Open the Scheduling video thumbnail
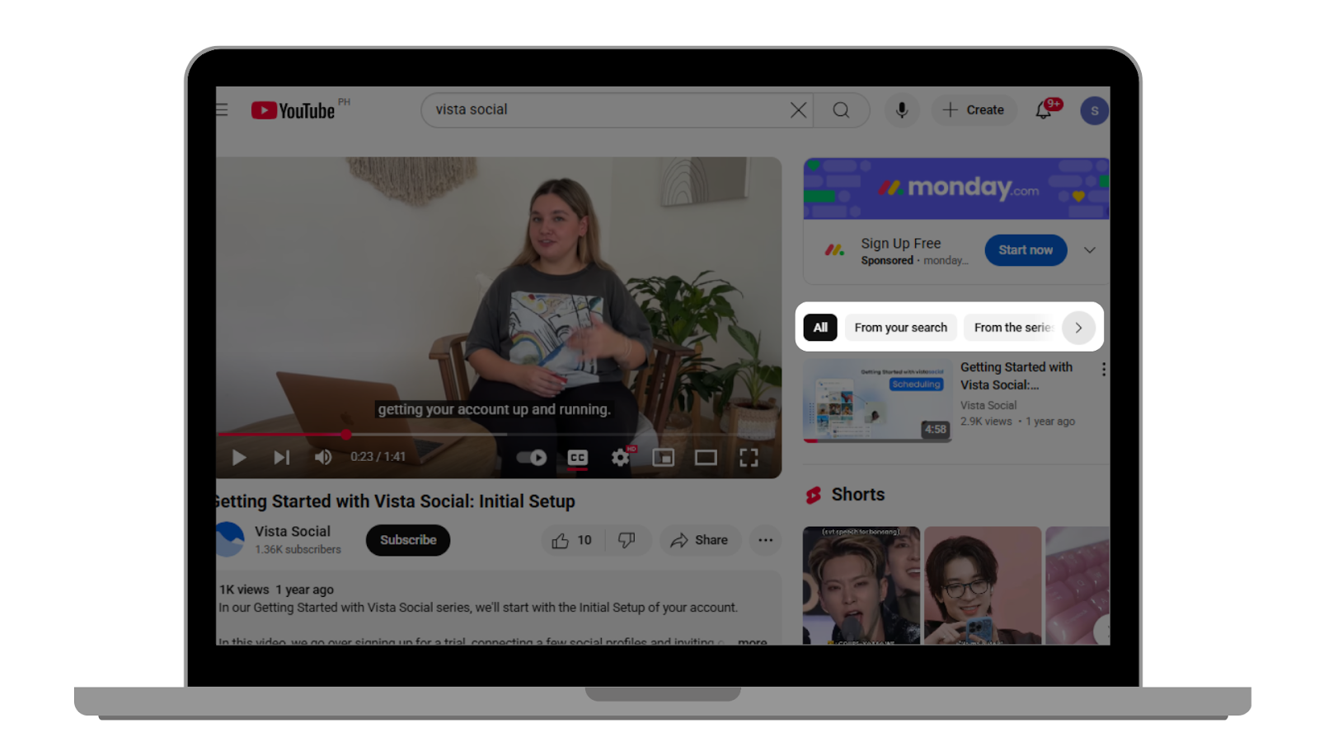 point(878,400)
